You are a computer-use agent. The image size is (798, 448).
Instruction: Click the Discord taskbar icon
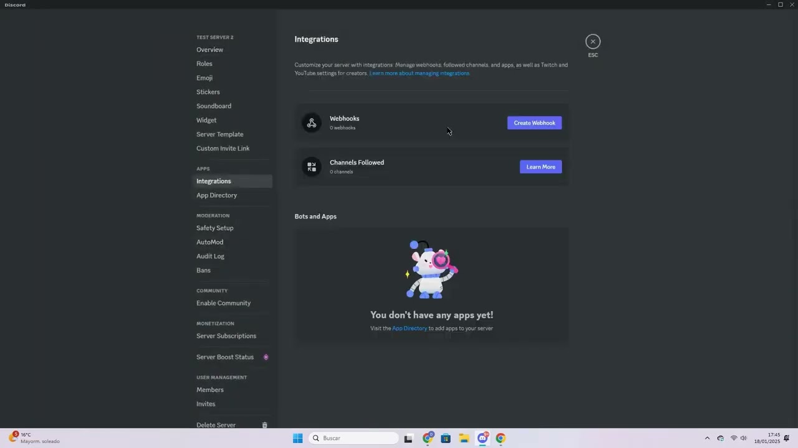coord(483,438)
